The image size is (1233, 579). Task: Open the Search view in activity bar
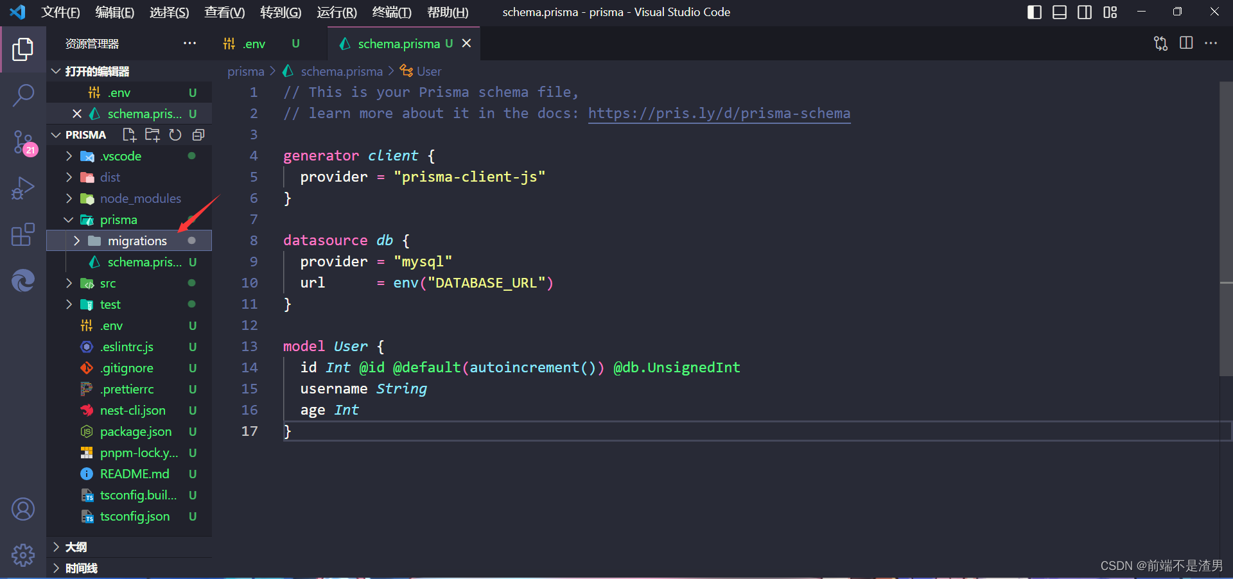pyautogui.click(x=23, y=96)
